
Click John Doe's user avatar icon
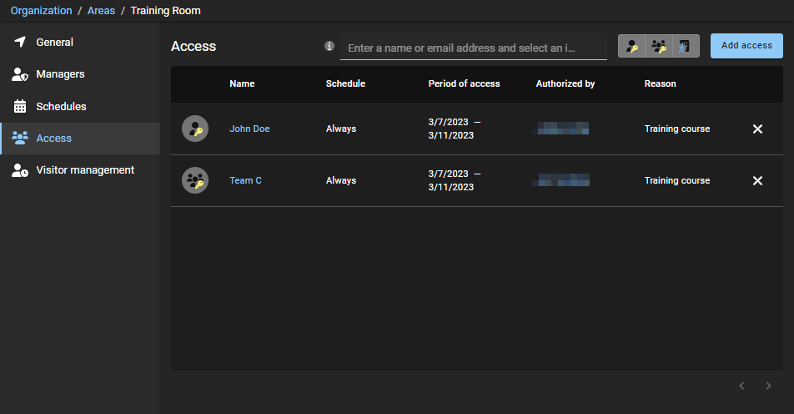point(195,129)
